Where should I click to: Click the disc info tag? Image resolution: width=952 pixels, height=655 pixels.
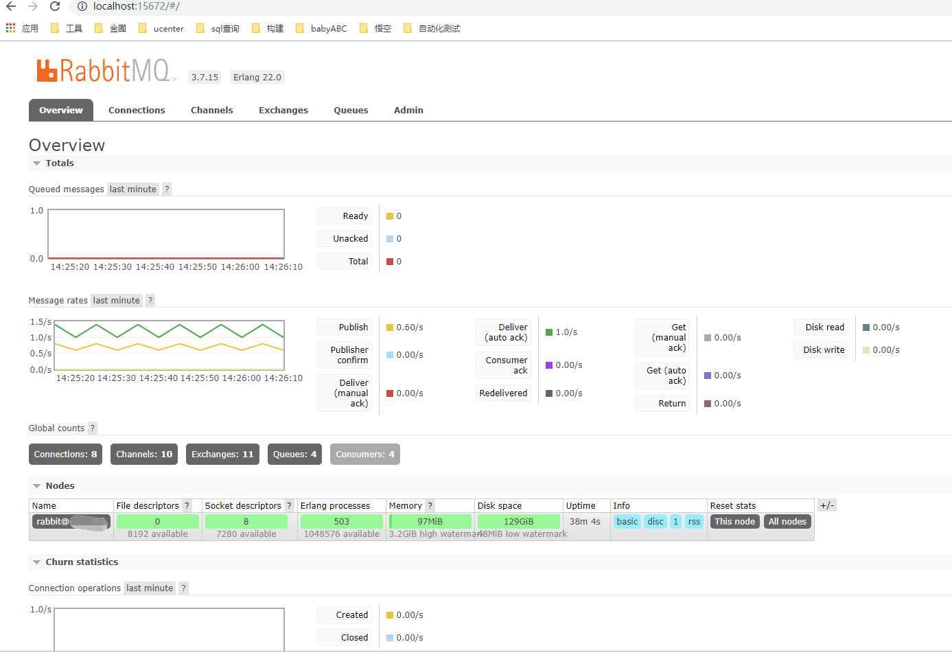(x=655, y=522)
